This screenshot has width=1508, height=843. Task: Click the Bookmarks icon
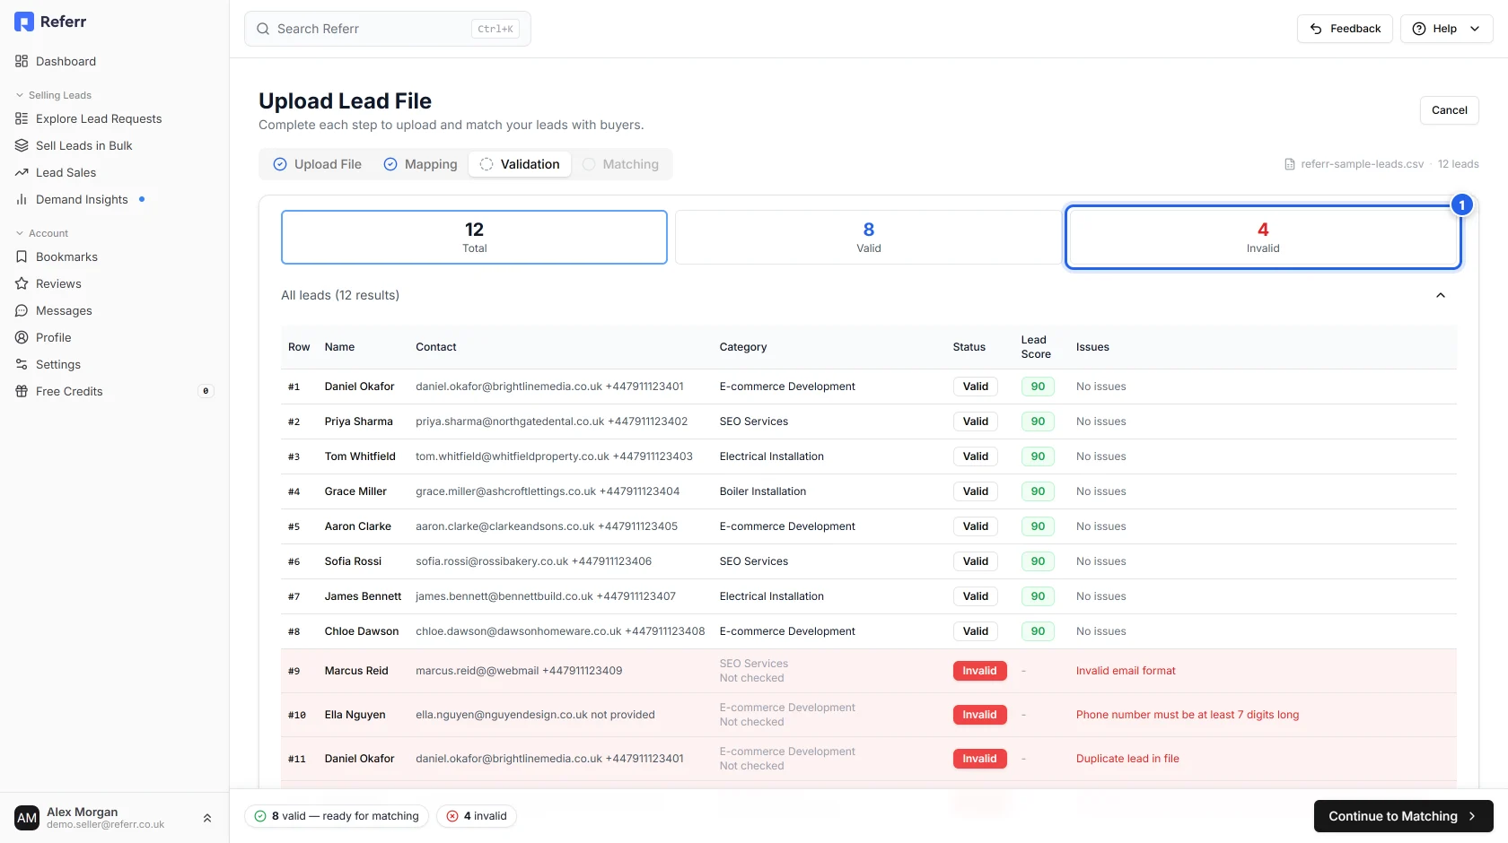22,256
